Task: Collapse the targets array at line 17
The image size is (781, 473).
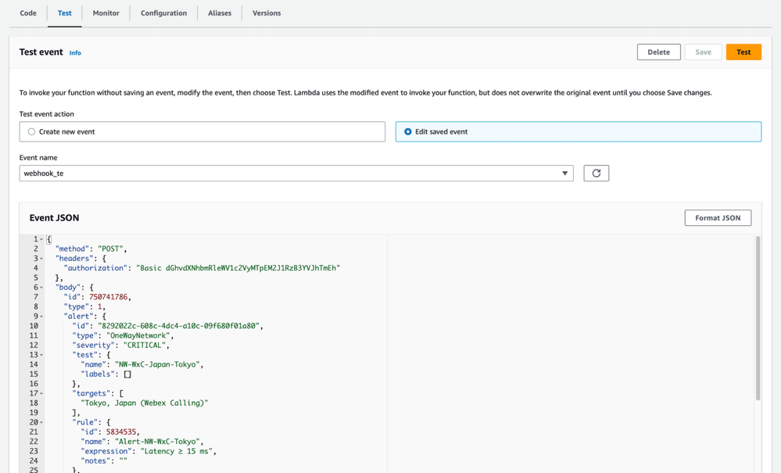Action: 41,393
